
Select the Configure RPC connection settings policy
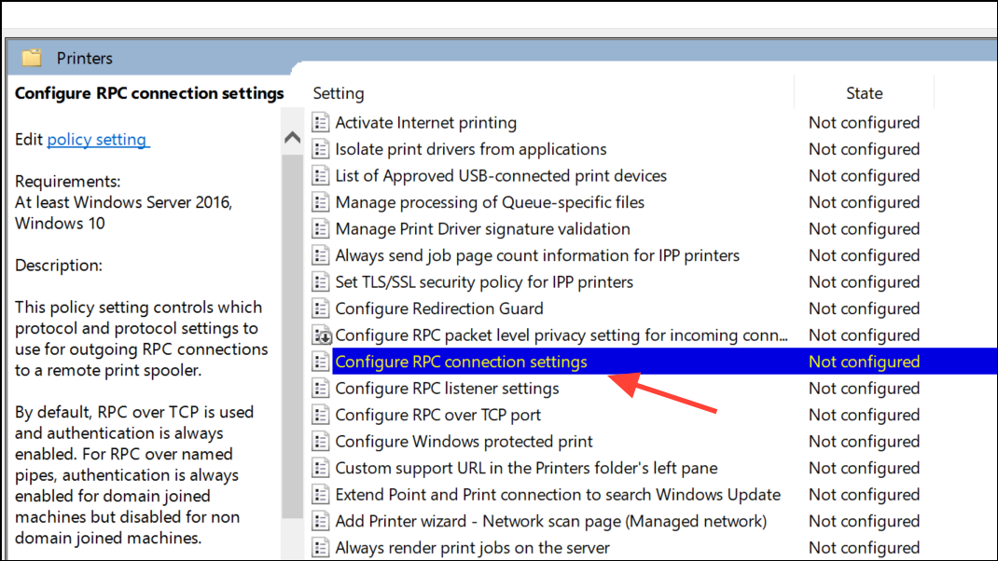[x=464, y=361]
